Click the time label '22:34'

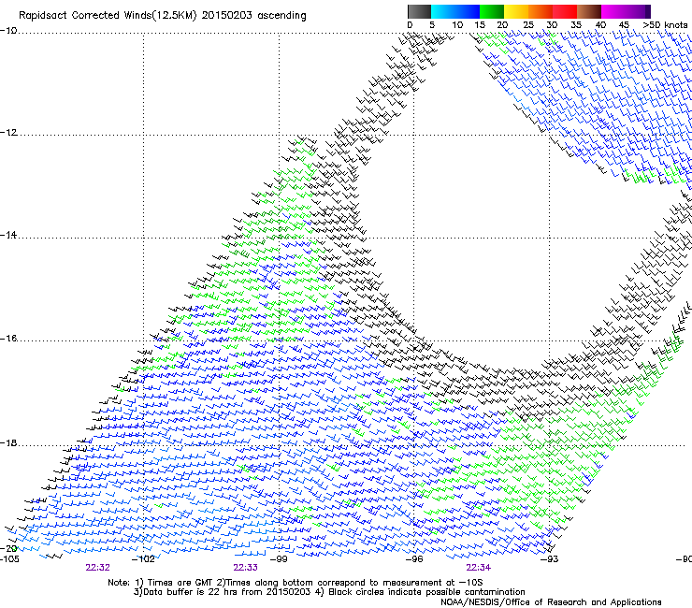click(x=479, y=568)
